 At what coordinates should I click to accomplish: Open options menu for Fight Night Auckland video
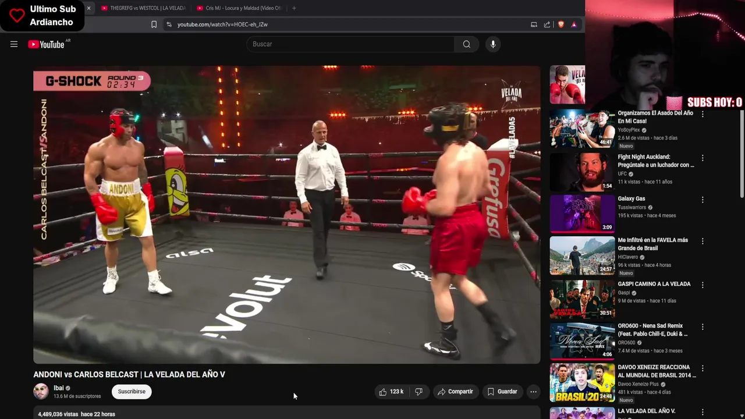pyautogui.click(x=703, y=158)
